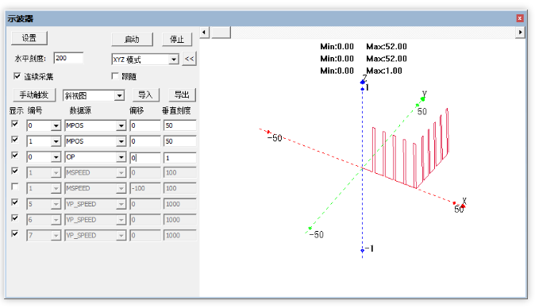Image resolution: width=535 pixels, height=308 pixels.
Task: Toggle display checkbox for MSPEED offset 0 row
Action: (x=14, y=171)
